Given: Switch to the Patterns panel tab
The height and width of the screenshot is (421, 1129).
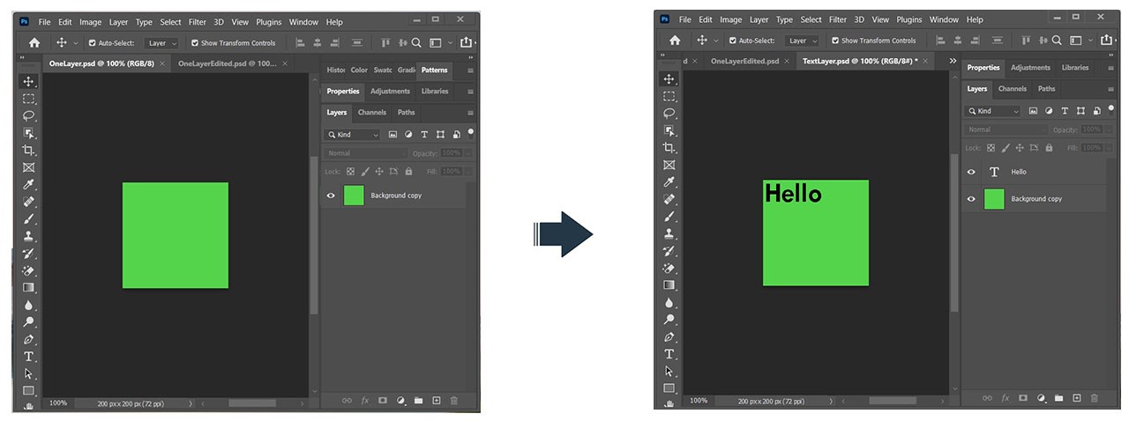Looking at the screenshot, I should [434, 70].
